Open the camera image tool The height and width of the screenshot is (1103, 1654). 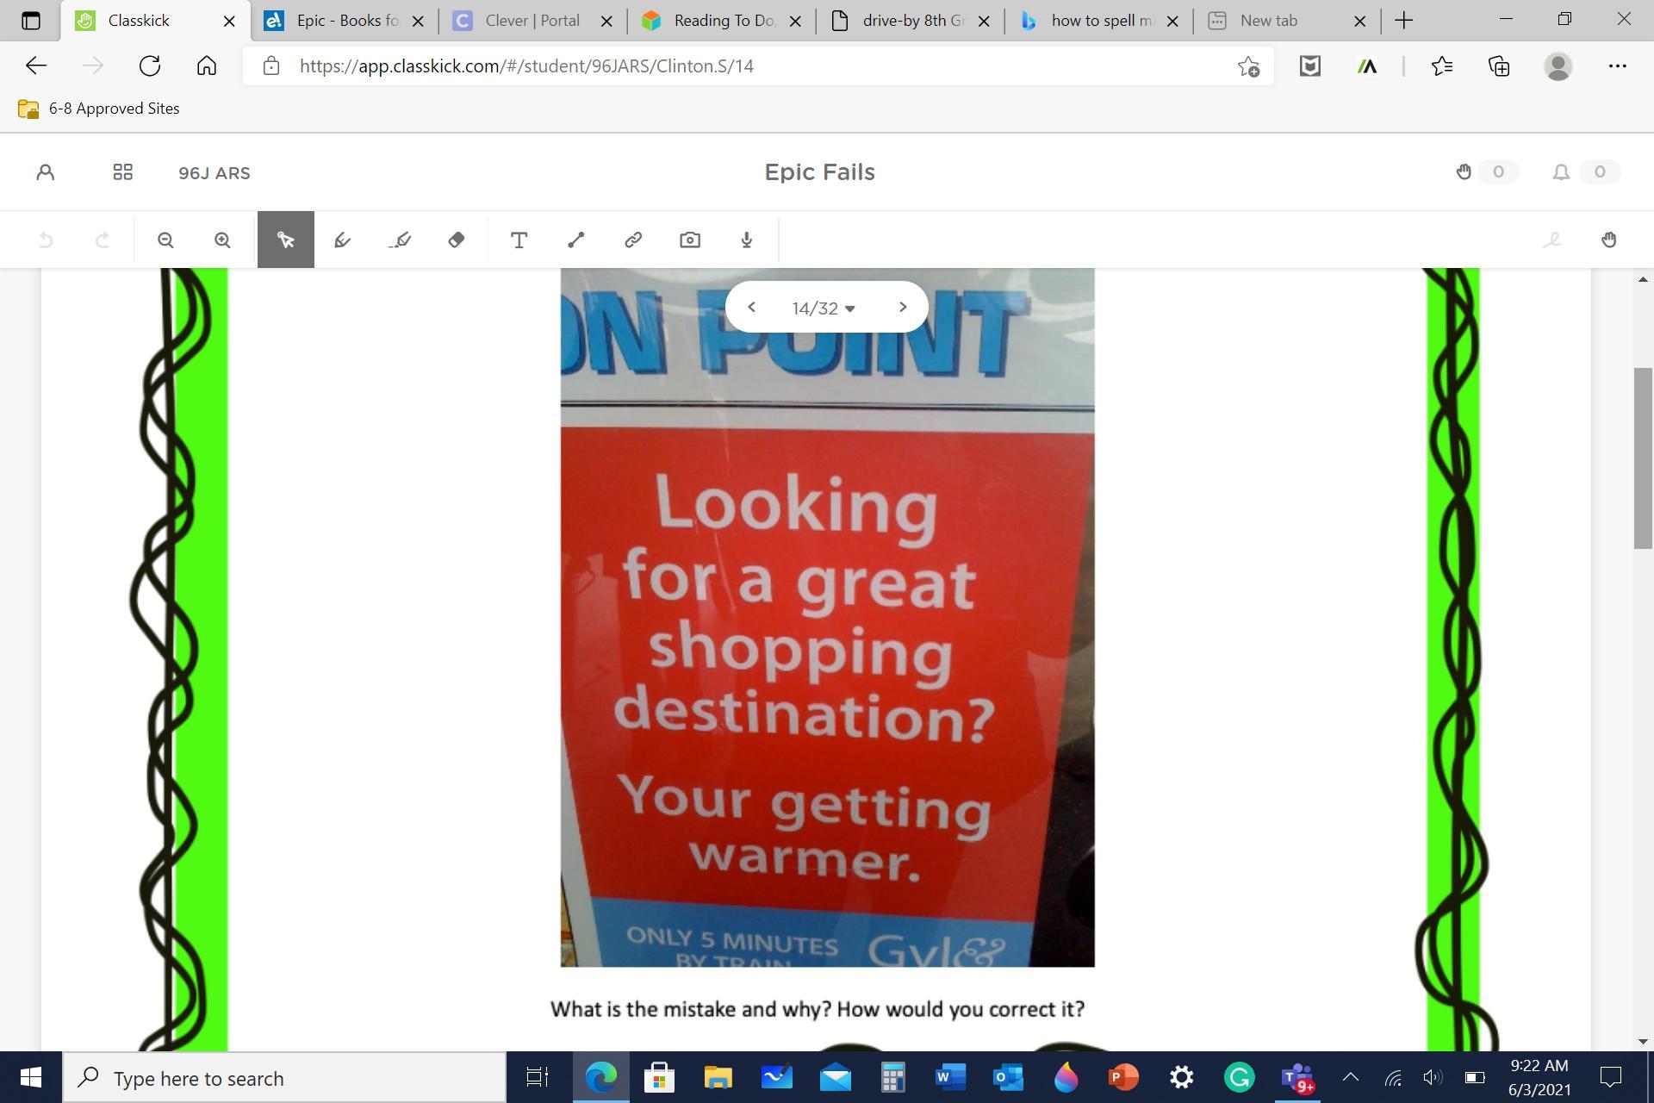[690, 240]
